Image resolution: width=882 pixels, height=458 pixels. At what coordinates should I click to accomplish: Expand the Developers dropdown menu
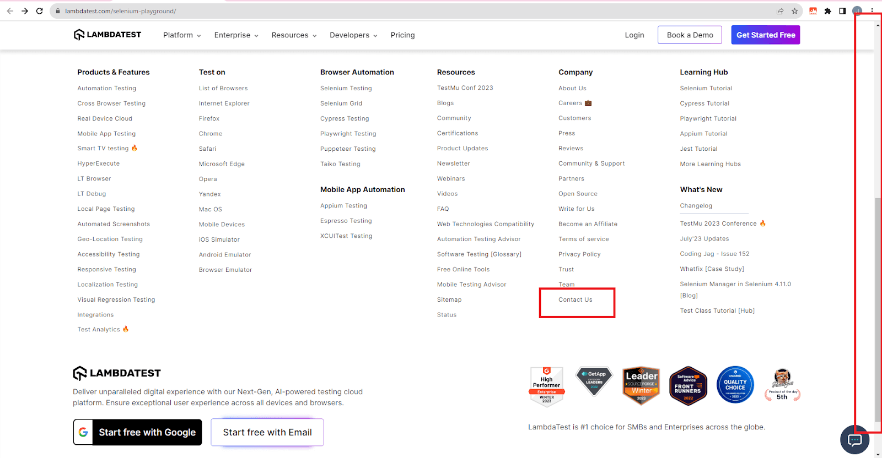[353, 35]
